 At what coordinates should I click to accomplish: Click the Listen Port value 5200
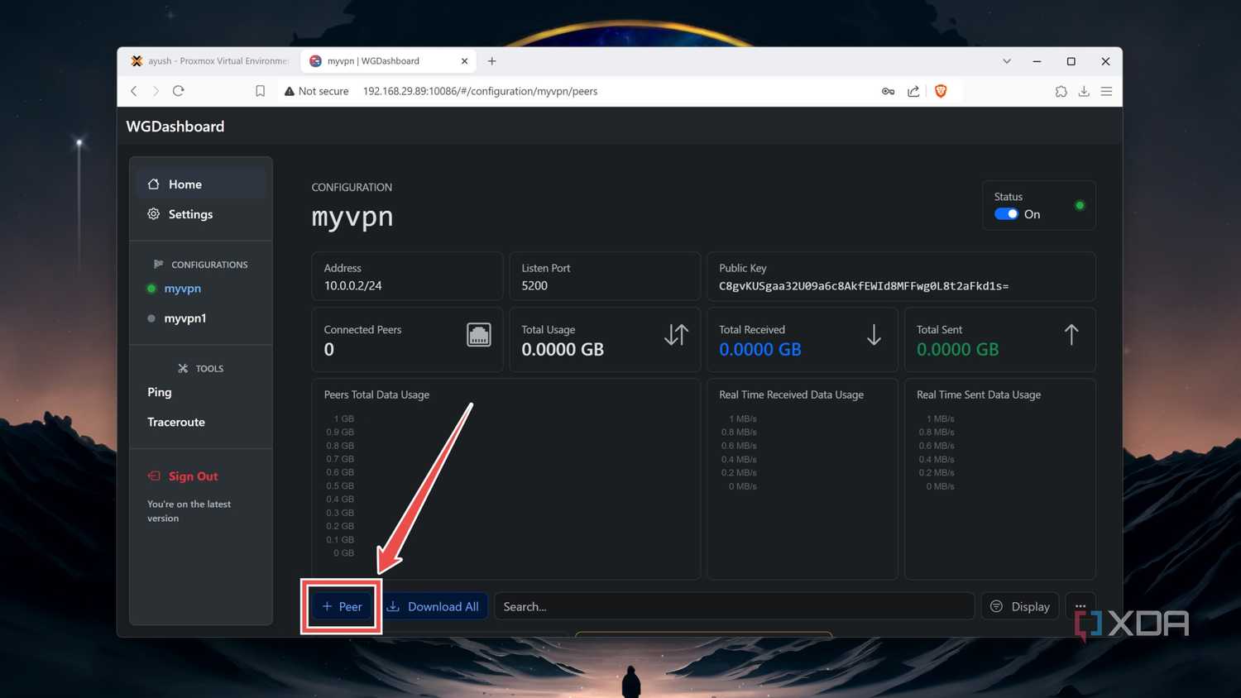click(x=534, y=285)
